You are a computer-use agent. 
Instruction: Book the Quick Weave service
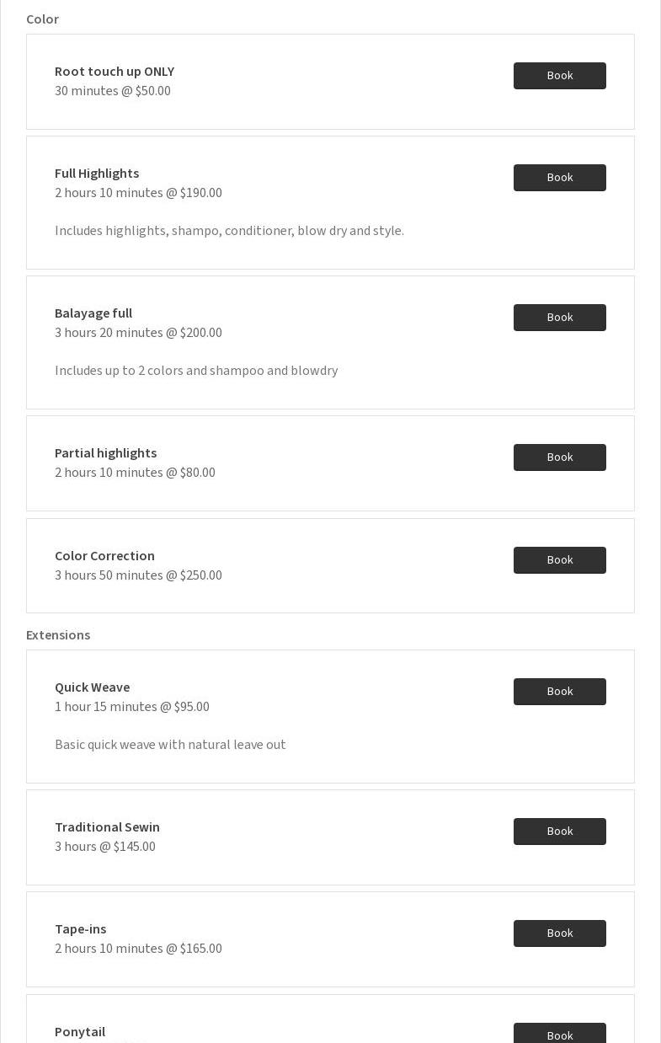(559, 692)
